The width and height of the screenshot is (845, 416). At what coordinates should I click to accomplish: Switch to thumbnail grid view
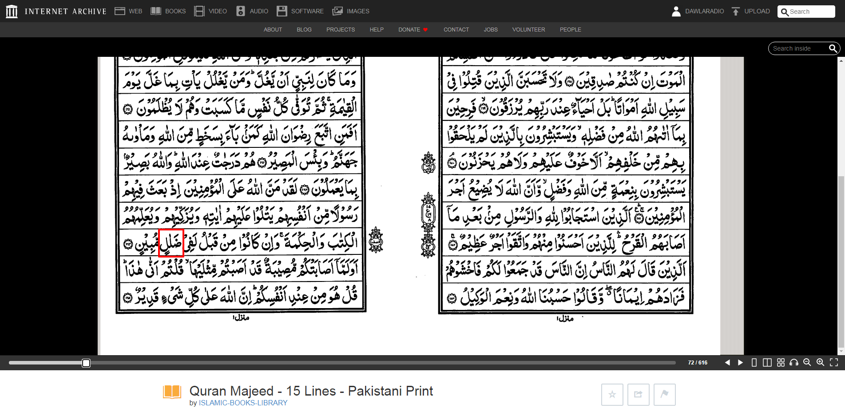(x=781, y=363)
